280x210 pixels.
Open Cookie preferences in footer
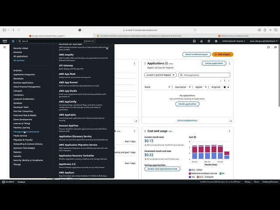[270, 182]
